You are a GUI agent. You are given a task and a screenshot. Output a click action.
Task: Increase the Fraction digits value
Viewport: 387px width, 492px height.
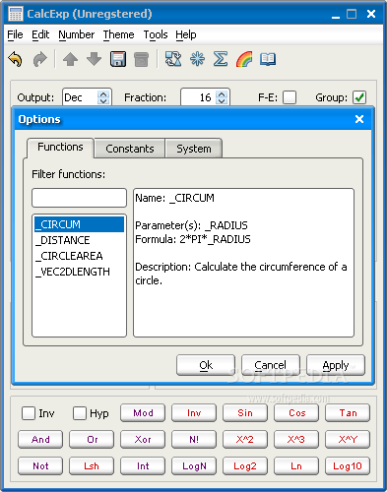222,94
